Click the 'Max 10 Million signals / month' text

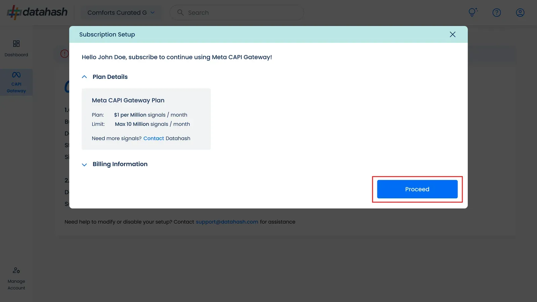(152, 124)
